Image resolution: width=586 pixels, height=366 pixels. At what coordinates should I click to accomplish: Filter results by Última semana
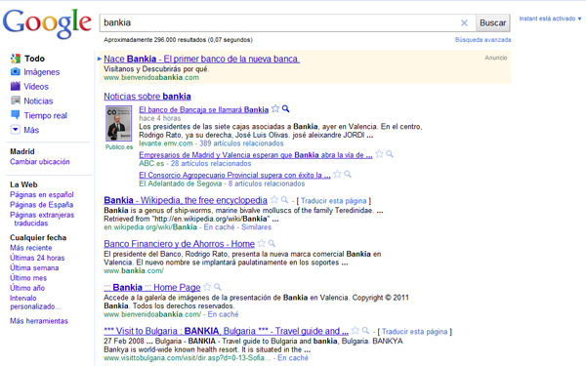tap(34, 267)
